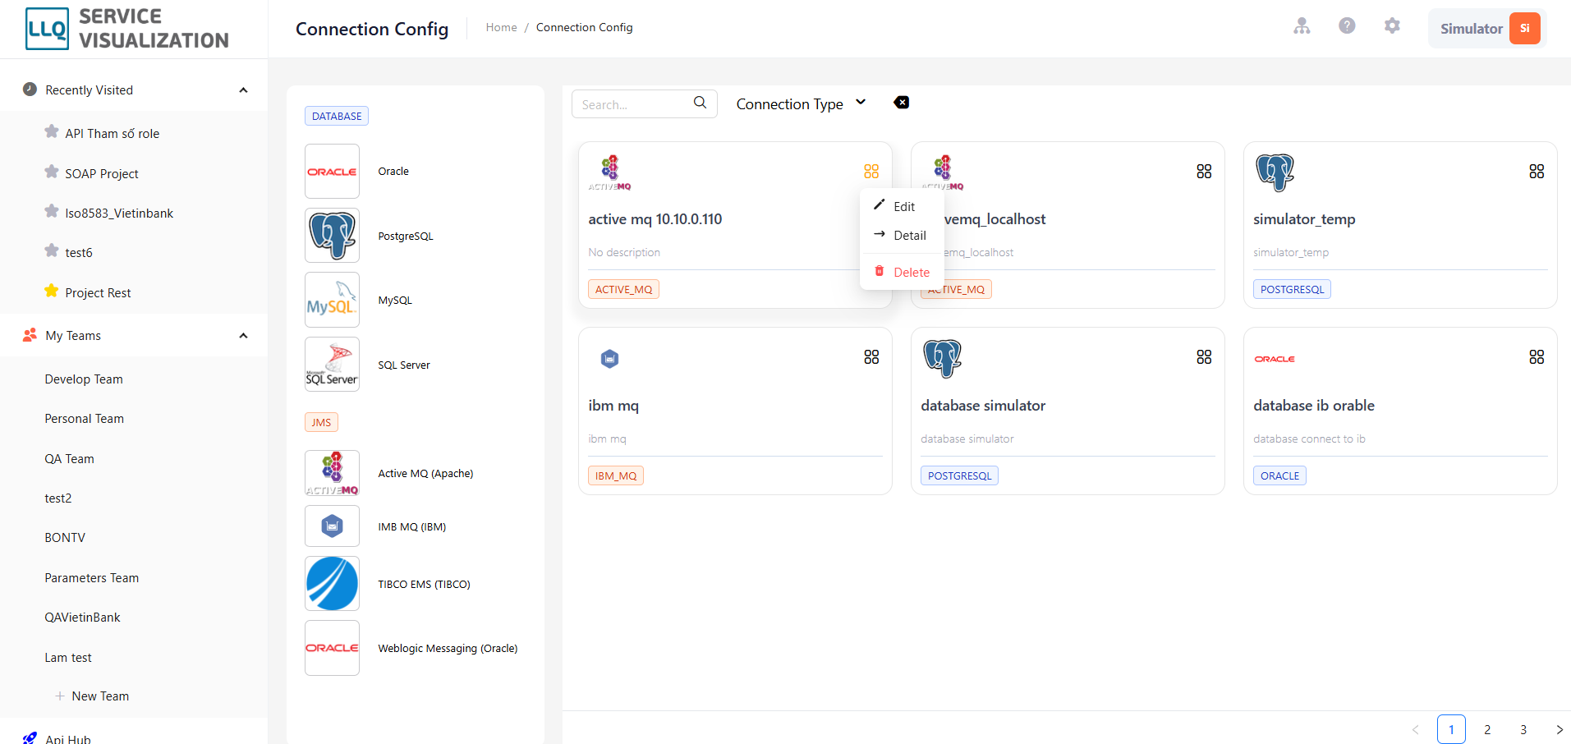Viewport: 1571px width, 744px height.
Task: Go to pagination page 2
Action: pyautogui.click(x=1487, y=729)
